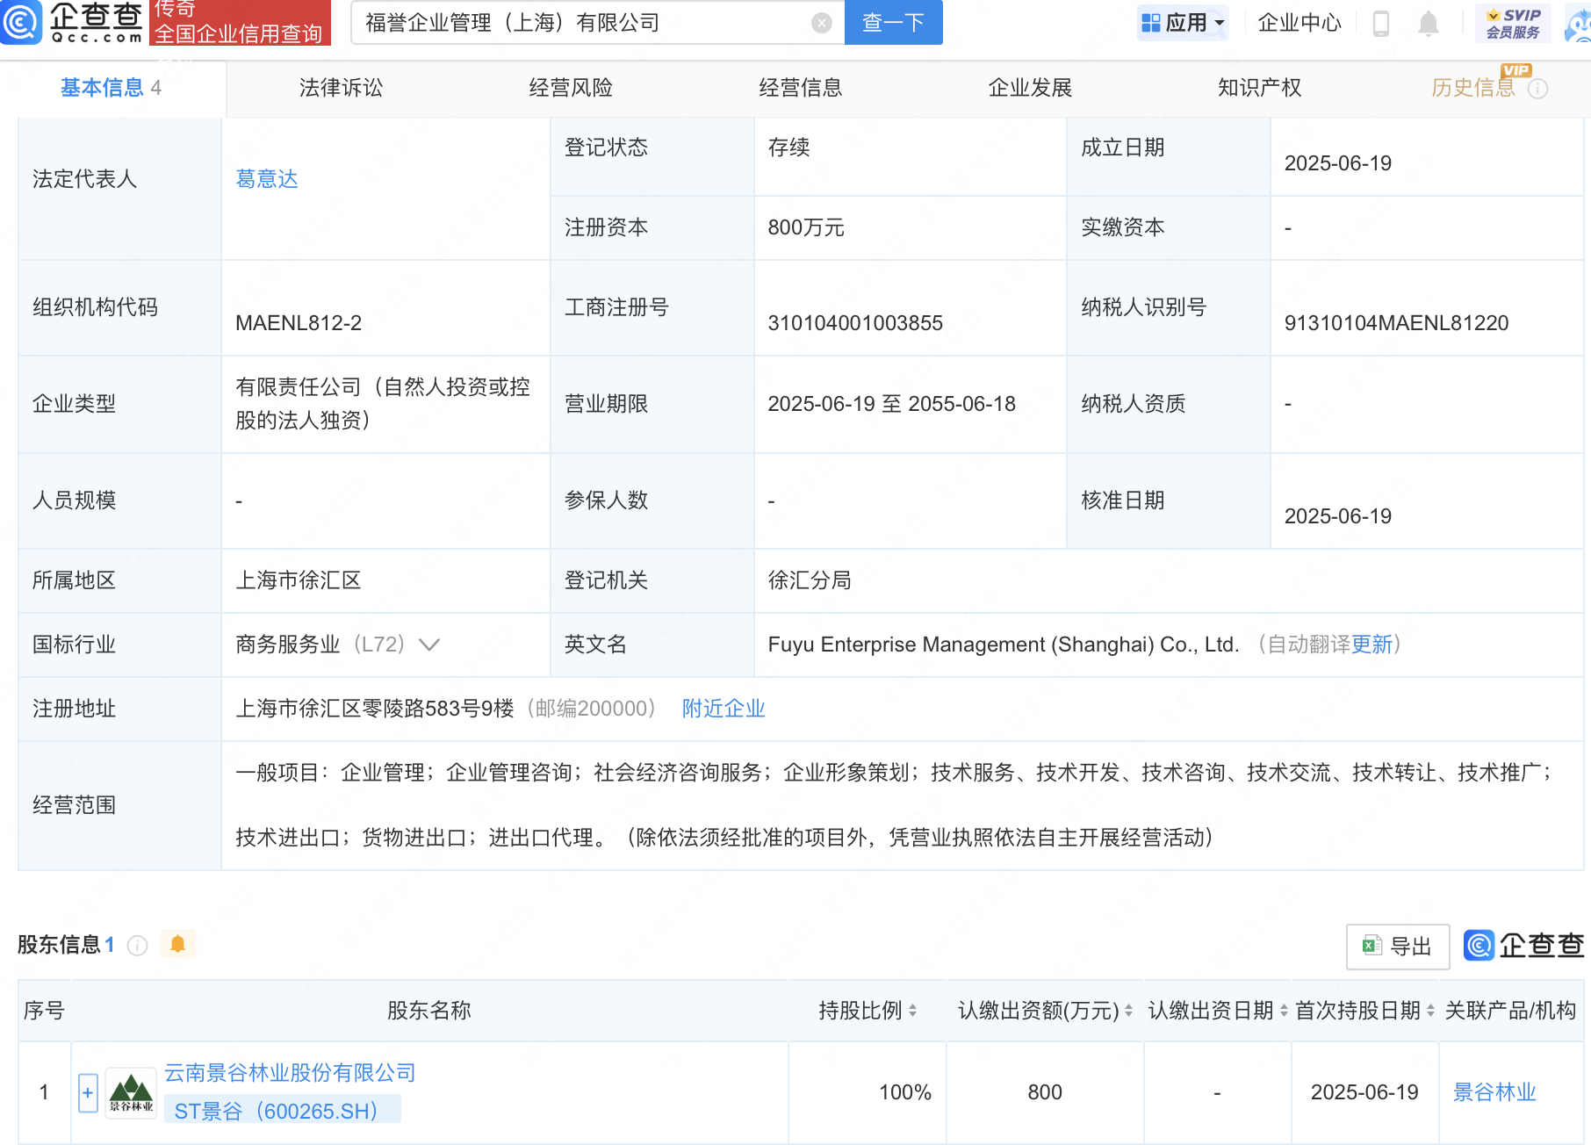This screenshot has width=1591, height=1145.
Task: Select registration authority 徐汇分局
Action: coord(810,580)
